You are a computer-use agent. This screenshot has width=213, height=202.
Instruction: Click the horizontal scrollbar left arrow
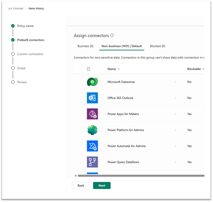(76, 176)
